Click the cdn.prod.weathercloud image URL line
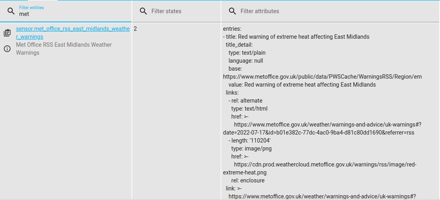 (x=325, y=164)
